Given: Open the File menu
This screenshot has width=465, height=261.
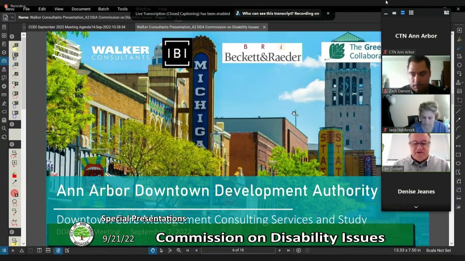Looking at the screenshot, I should [27, 9].
